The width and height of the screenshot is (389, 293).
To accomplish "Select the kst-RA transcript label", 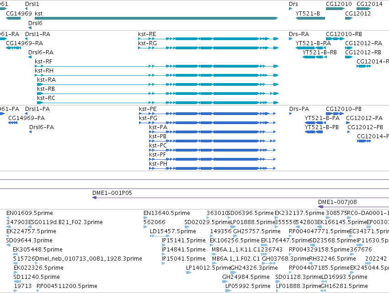I will [46, 79].
